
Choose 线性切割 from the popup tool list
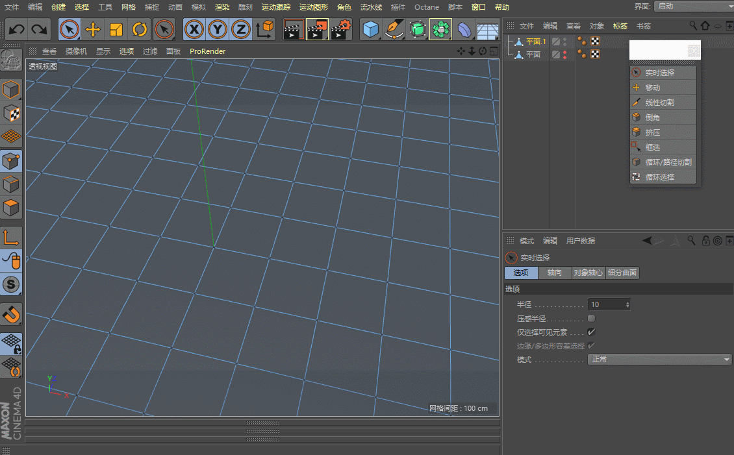tap(659, 103)
